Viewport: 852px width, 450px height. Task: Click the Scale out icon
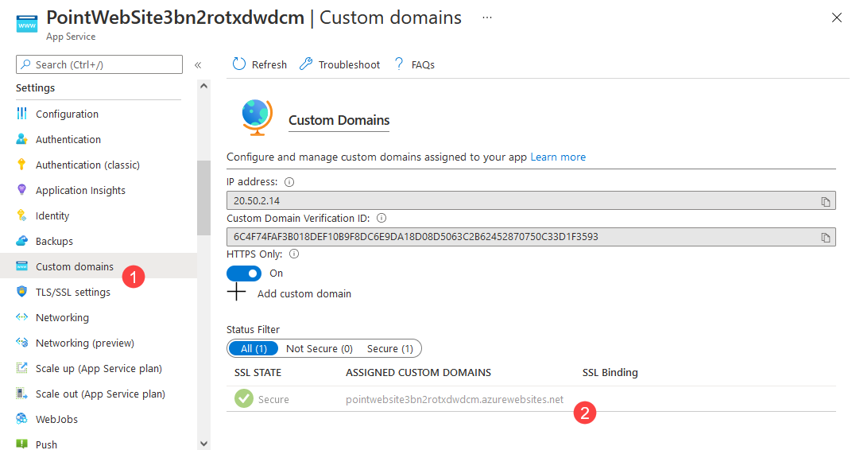click(21, 394)
